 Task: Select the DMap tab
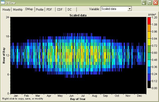point(29,9)
